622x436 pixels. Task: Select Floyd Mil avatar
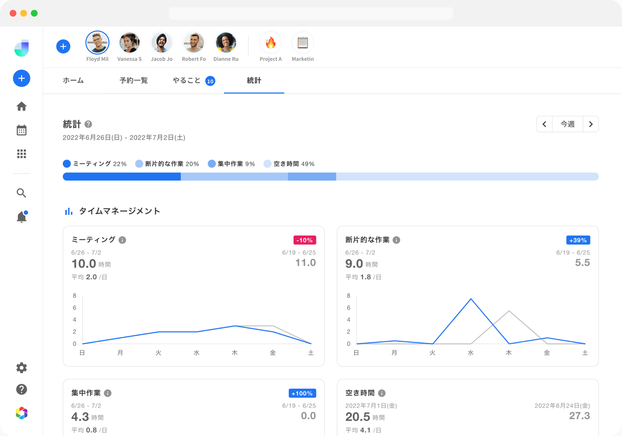(97, 43)
